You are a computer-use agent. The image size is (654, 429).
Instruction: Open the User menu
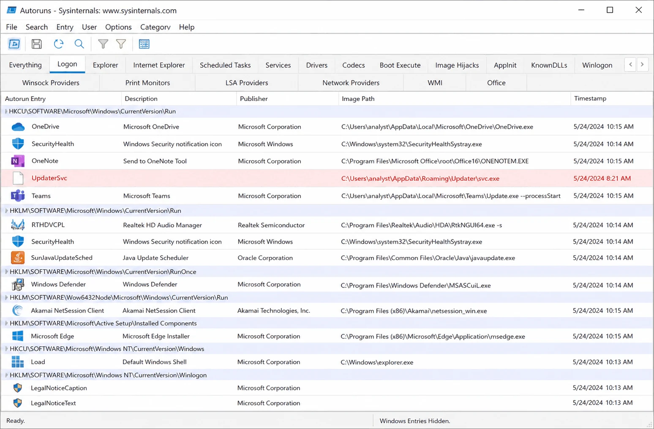click(89, 27)
